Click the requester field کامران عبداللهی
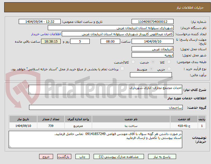This screenshot has height=164, width=211. point(118,34)
